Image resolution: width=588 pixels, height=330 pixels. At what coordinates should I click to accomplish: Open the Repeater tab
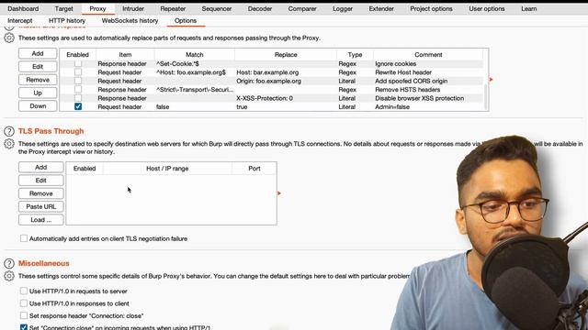[173, 8]
